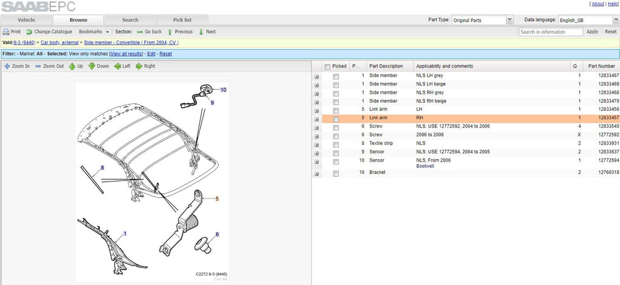Click the Previous section arrow
Image resolution: width=620 pixels, height=285 pixels.
click(x=170, y=31)
